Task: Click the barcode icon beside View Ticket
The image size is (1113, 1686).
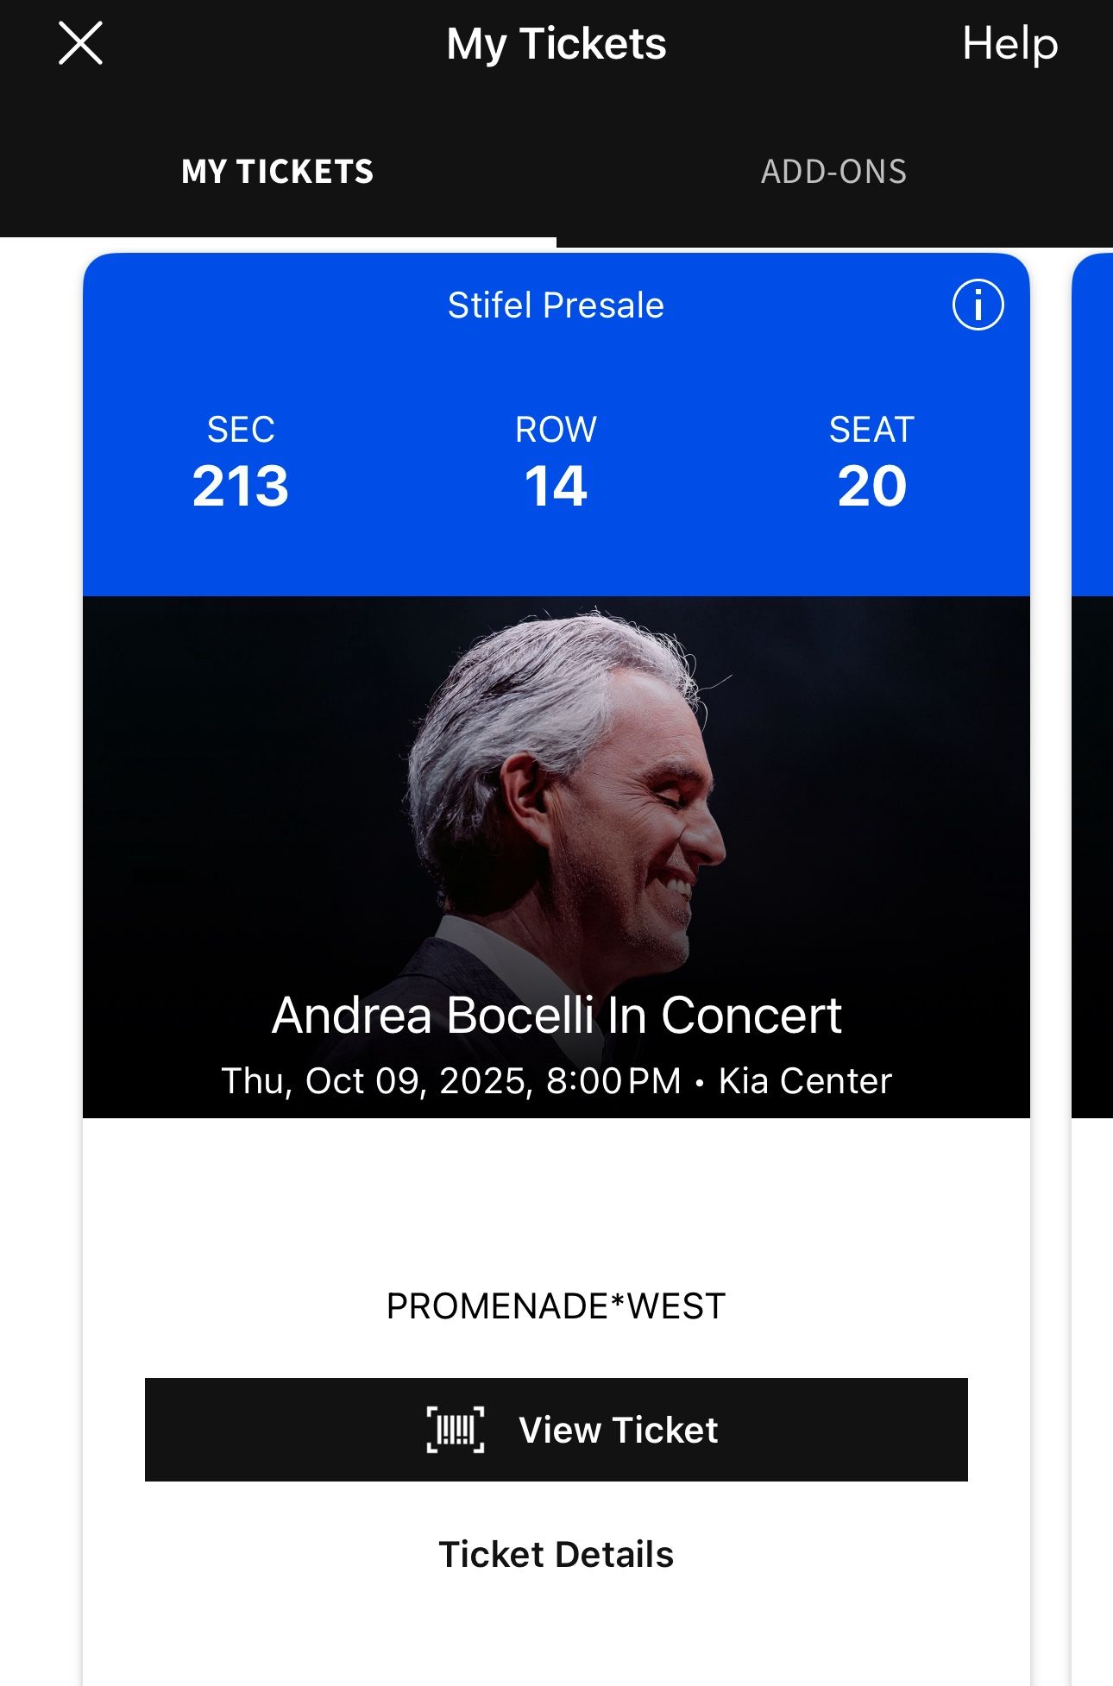Action: (x=456, y=1430)
